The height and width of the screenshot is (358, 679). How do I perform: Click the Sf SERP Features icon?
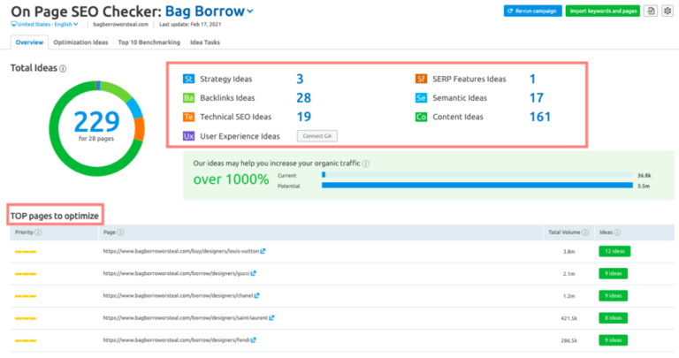pos(421,79)
